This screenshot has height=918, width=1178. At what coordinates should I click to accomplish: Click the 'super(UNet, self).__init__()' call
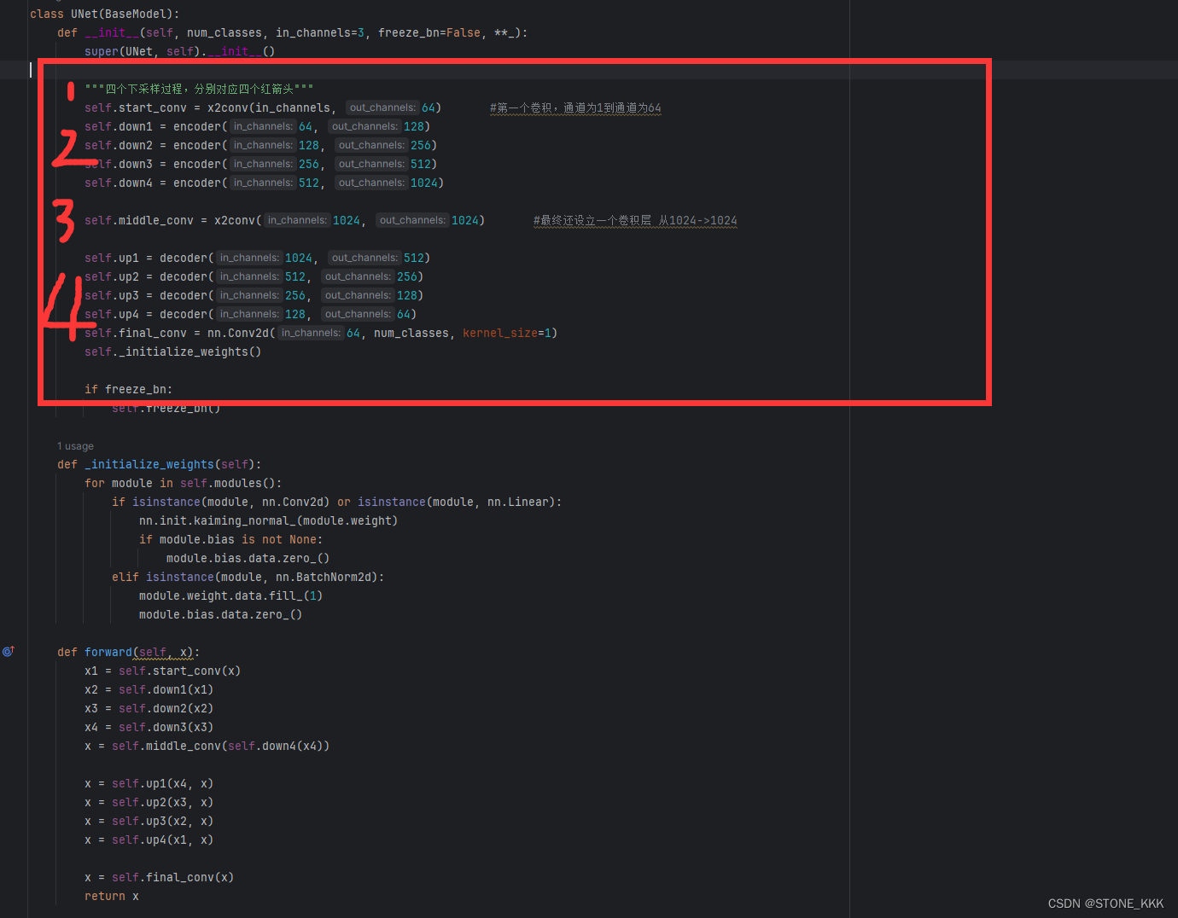click(x=179, y=51)
